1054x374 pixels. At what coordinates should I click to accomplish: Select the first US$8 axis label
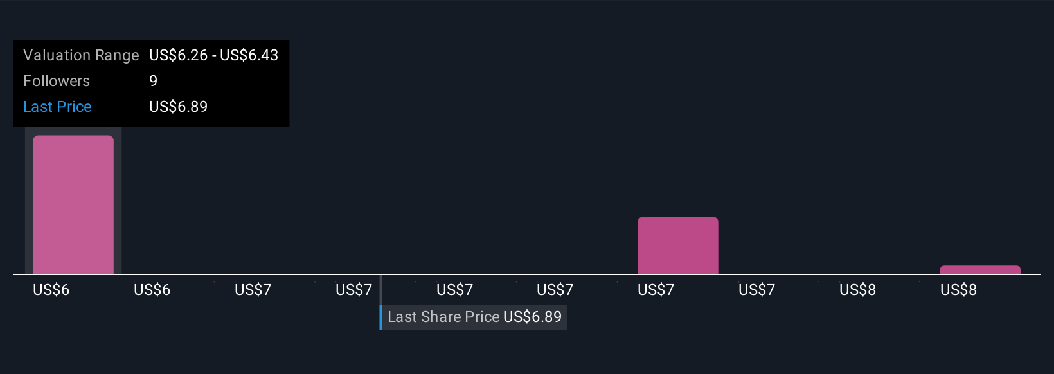pos(857,290)
